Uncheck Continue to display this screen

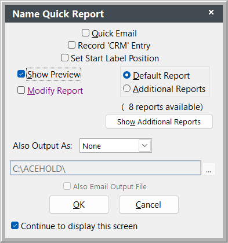point(15,226)
